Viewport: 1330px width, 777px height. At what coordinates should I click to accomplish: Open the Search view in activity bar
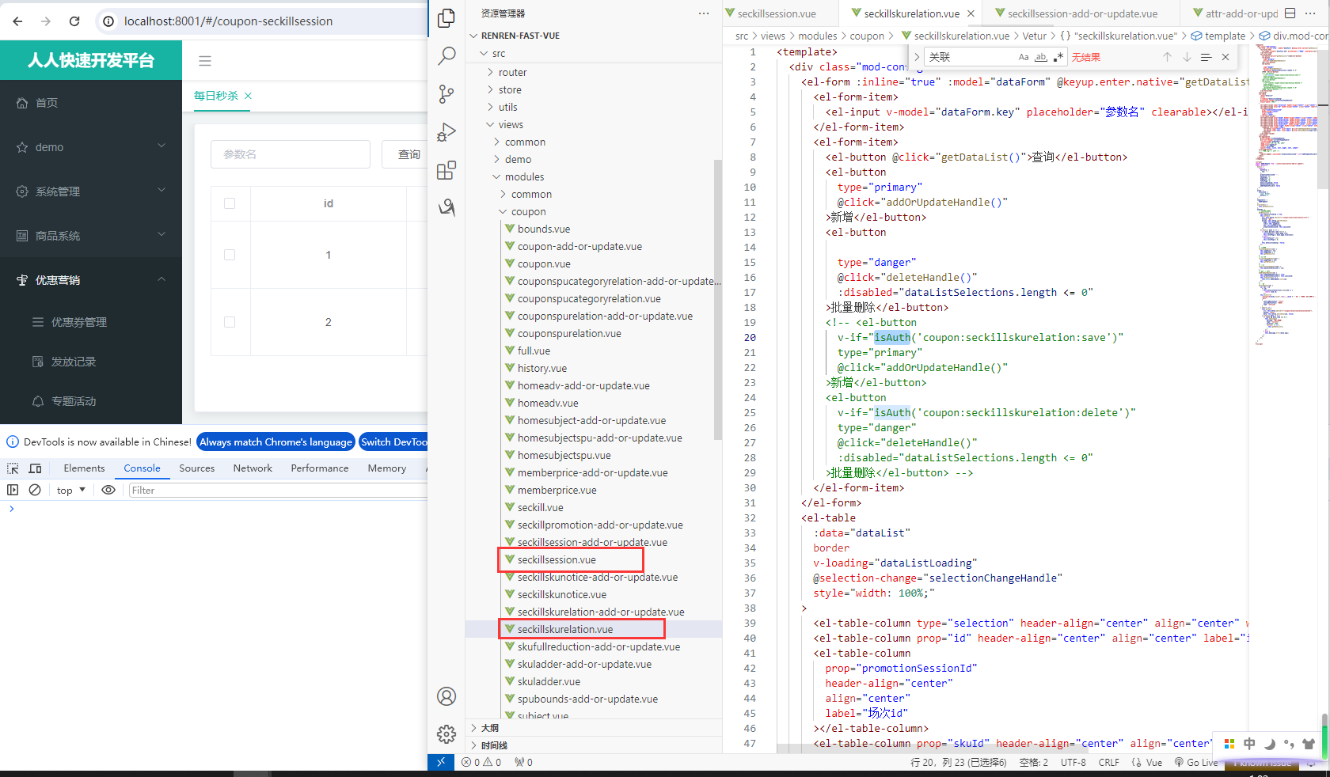[446, 55]
